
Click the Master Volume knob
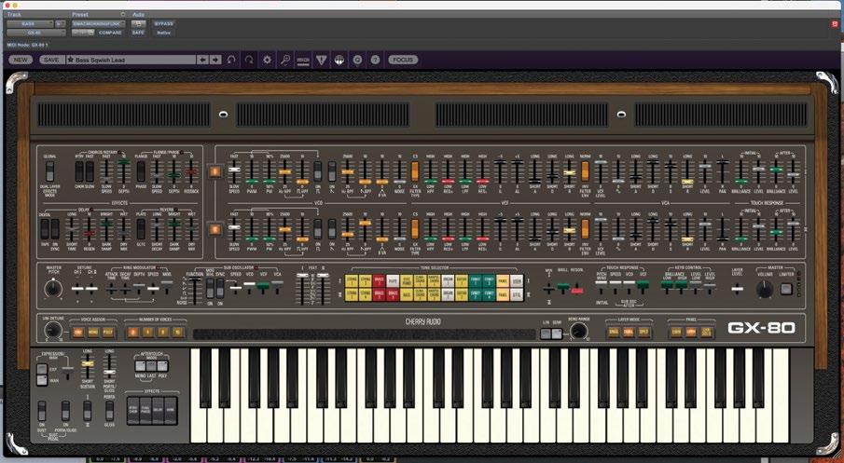765,290
